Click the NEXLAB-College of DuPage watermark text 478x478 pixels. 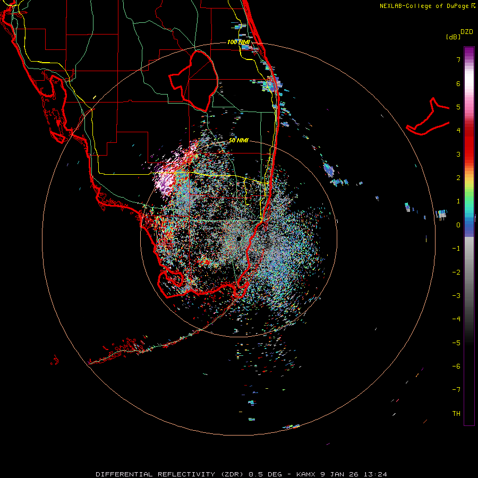click(428, 6)
